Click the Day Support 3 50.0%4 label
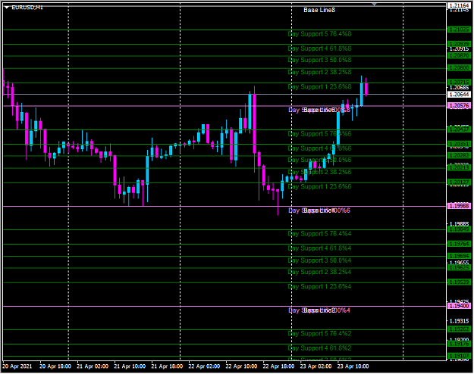474x374 pixels. point(319,260)
